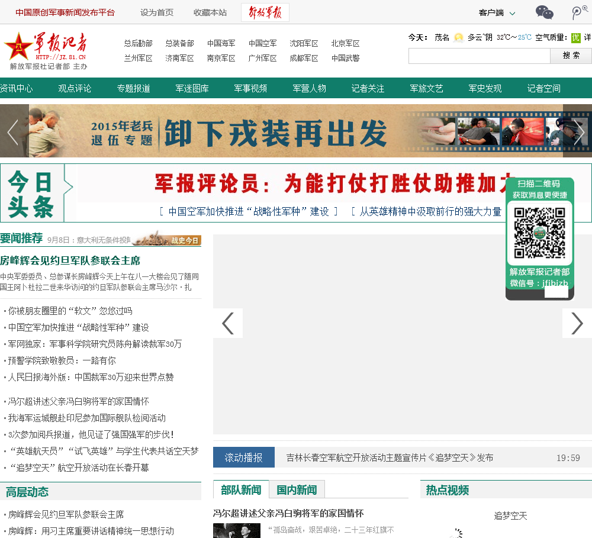Open the 总装备部 link
Image resolution: width=592 pixels, height=538 pixels.
[x=180, y=43]
